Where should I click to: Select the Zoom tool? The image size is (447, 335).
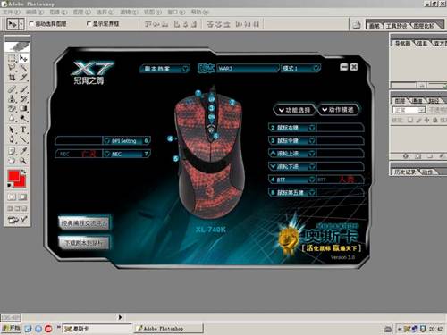(23, 161)
